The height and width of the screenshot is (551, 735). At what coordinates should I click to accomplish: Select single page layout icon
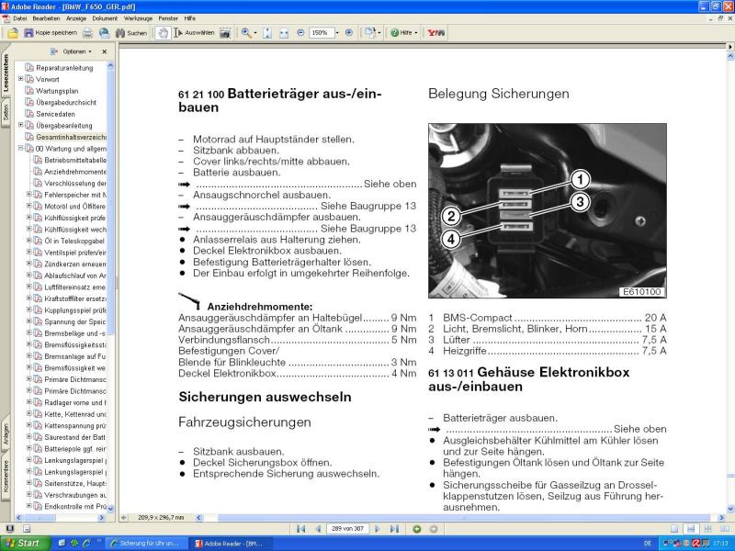673,529
